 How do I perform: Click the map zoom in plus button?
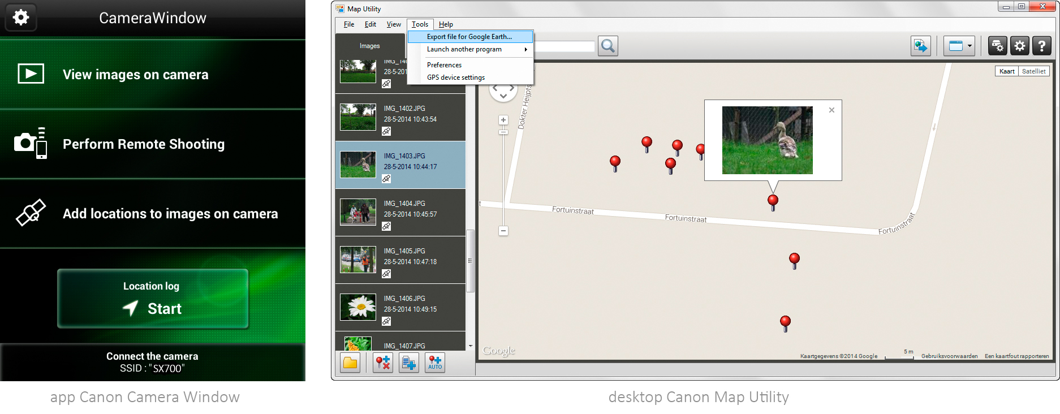coord(503,120)
